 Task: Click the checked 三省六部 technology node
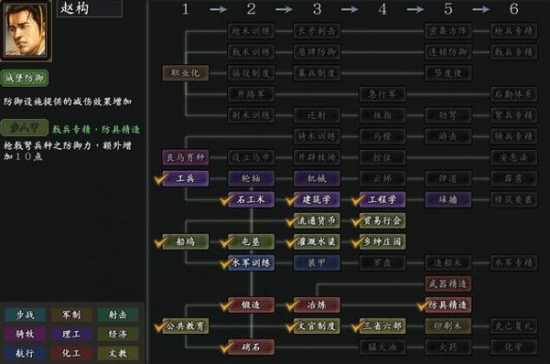pyautogui.click(x=382, y=326)
